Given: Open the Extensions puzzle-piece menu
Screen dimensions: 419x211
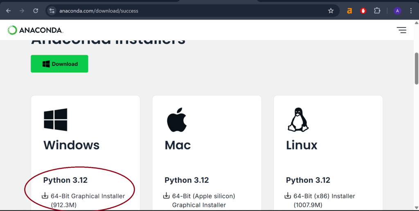Looking at the screenshot, I should click(377, 11).
